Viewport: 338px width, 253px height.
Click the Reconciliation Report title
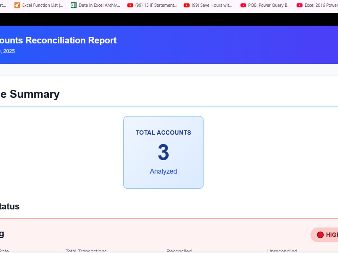click(x=58, y=40)
